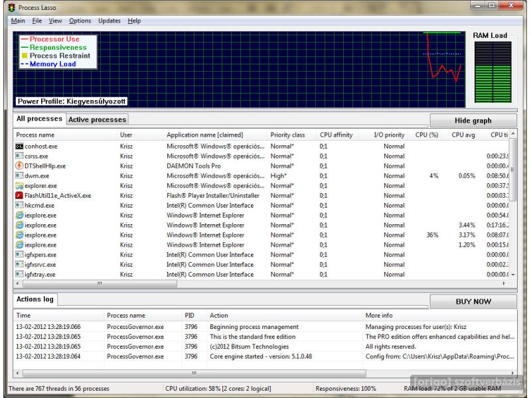Screen dimensions: 531x398
Task: Select the igfxtray.exe process icon
Action: pyautogui.click(x=19, y=274)
